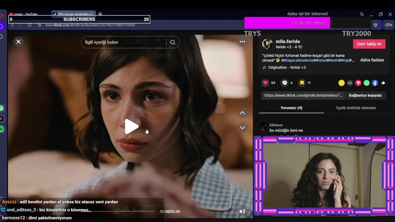Switch to 'ovzge - YouTube' browser tab
This screenshot has height=222, width=395.
pos(26,14)
